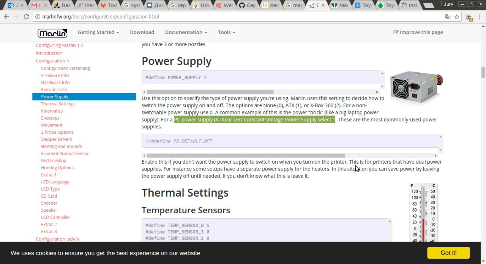
Task: Select SD Card in sidebar
Action: [49, 196]
